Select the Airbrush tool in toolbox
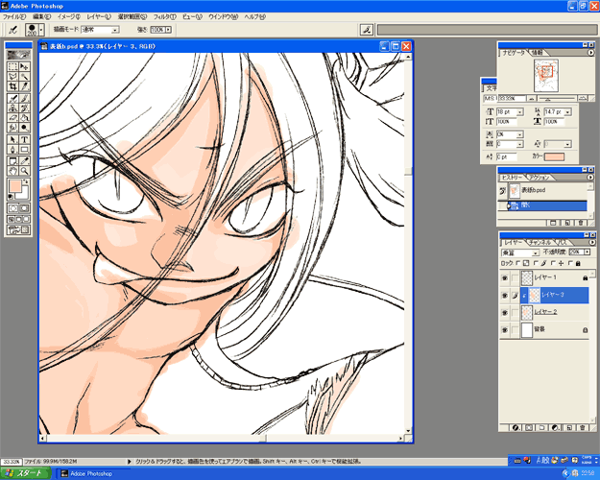600x480 pixels. [12, 98]
